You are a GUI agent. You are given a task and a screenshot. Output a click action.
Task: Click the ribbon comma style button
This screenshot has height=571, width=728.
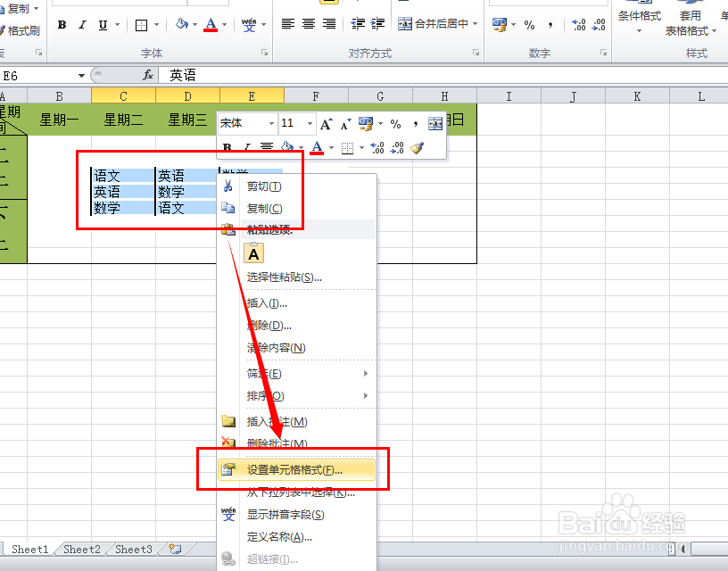click(x=550, y=25)
